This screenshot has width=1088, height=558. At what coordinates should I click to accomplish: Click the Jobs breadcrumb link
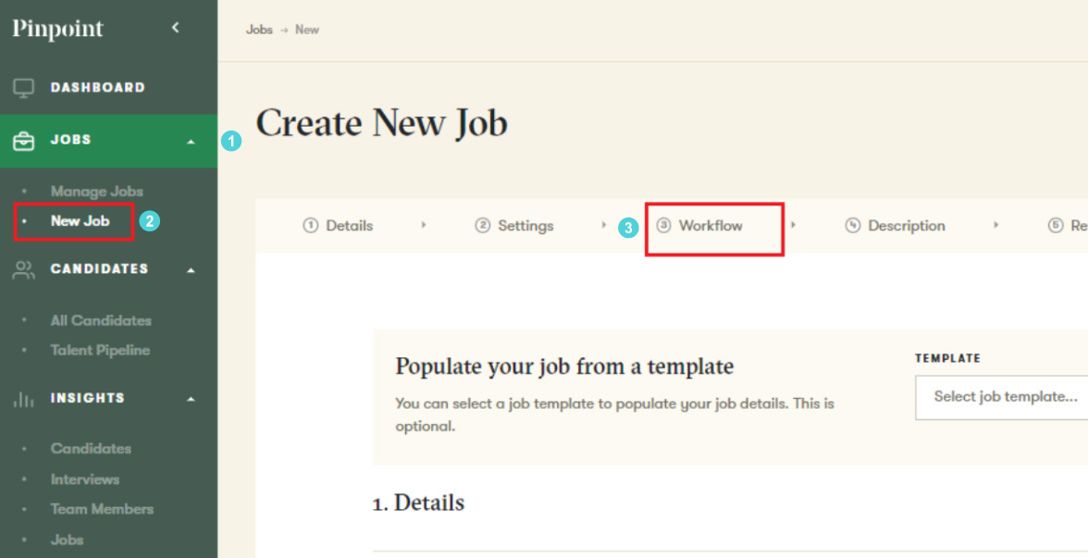click(259, 30)
